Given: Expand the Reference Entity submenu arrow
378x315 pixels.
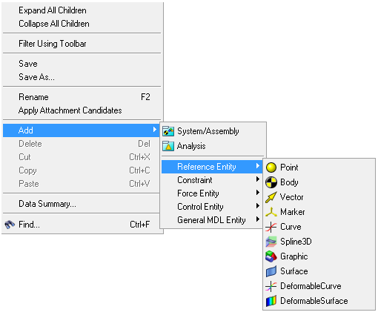Looking at the screenshot, I should click(x=258, y=166).
